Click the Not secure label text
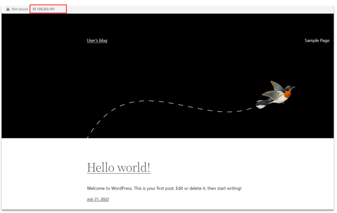The width and height of the screenshot is (337, 213). point(20,9)
